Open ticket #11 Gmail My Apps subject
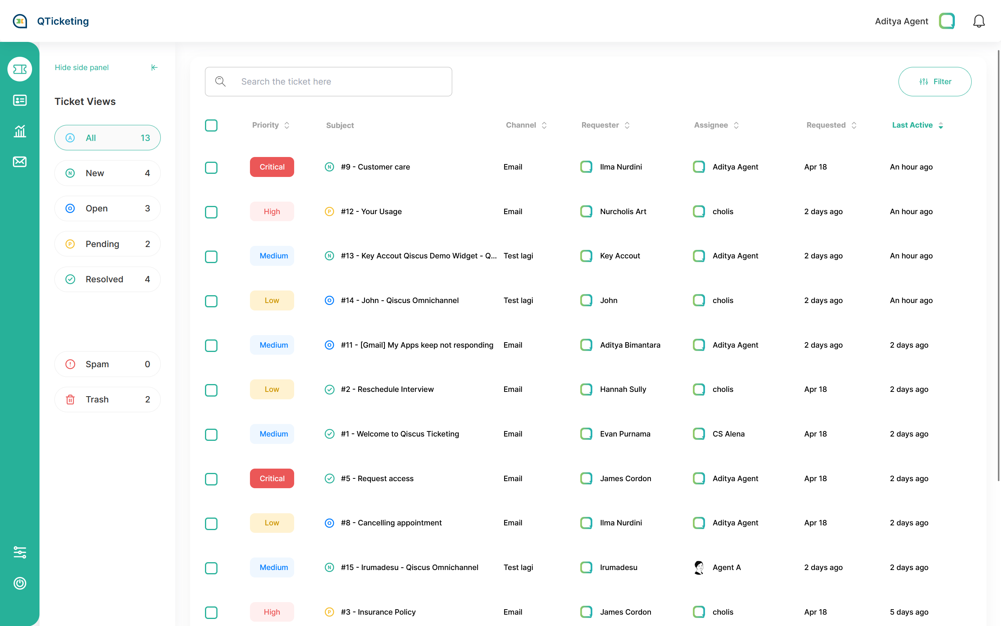This screenshot has height=626, width=1001. [x=417, y=345]
